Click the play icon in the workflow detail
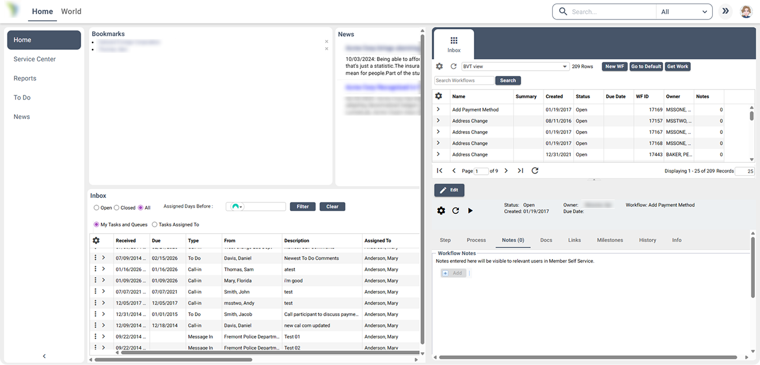760x365 pixels. 470,211
